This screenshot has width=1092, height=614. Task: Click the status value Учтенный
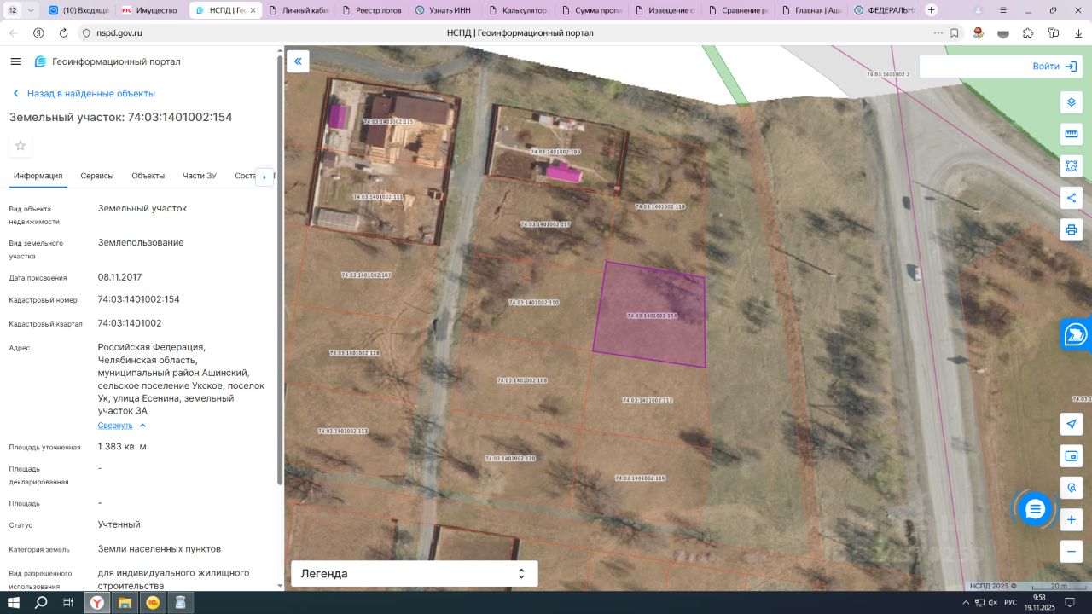point(119,525)
